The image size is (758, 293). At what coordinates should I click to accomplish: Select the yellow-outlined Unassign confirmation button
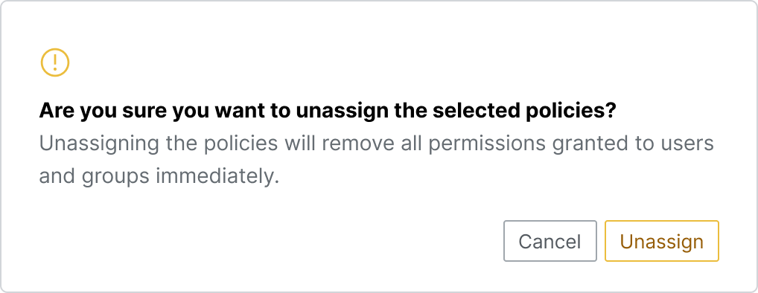tap(662, 241)
